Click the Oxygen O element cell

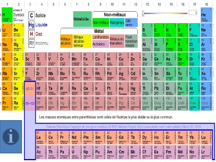tap(183, 30)
